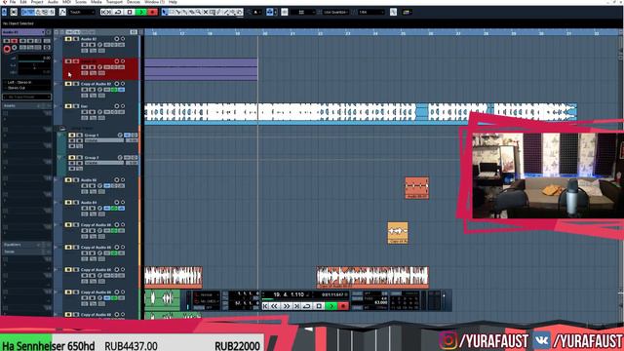This screenshot has width=624, height=351.
Task: Click the Group 1 track volume bar
Action: pos(104,140)
